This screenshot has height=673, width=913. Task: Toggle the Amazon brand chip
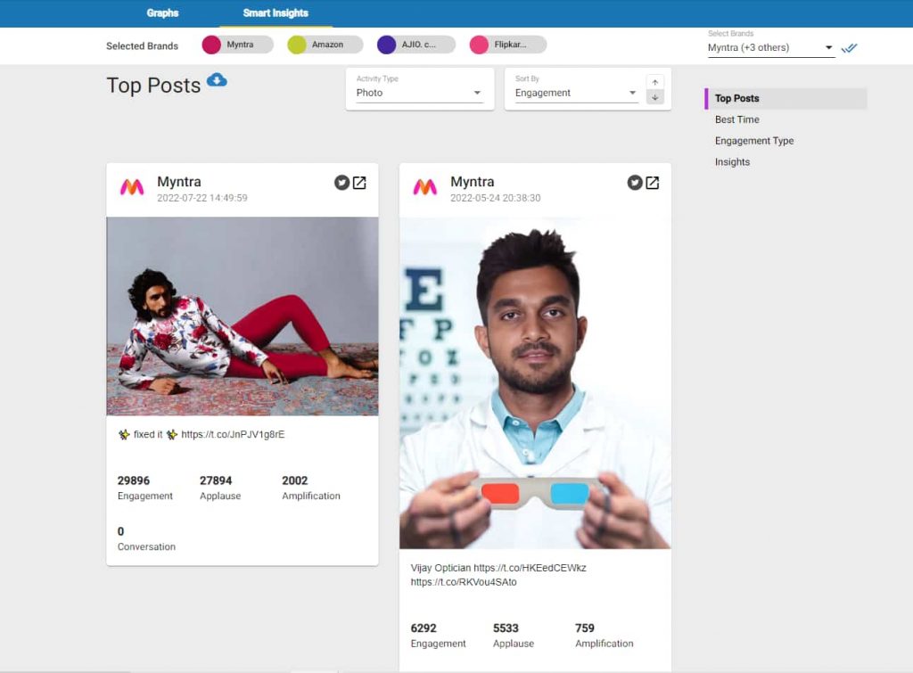pos(325,45)
